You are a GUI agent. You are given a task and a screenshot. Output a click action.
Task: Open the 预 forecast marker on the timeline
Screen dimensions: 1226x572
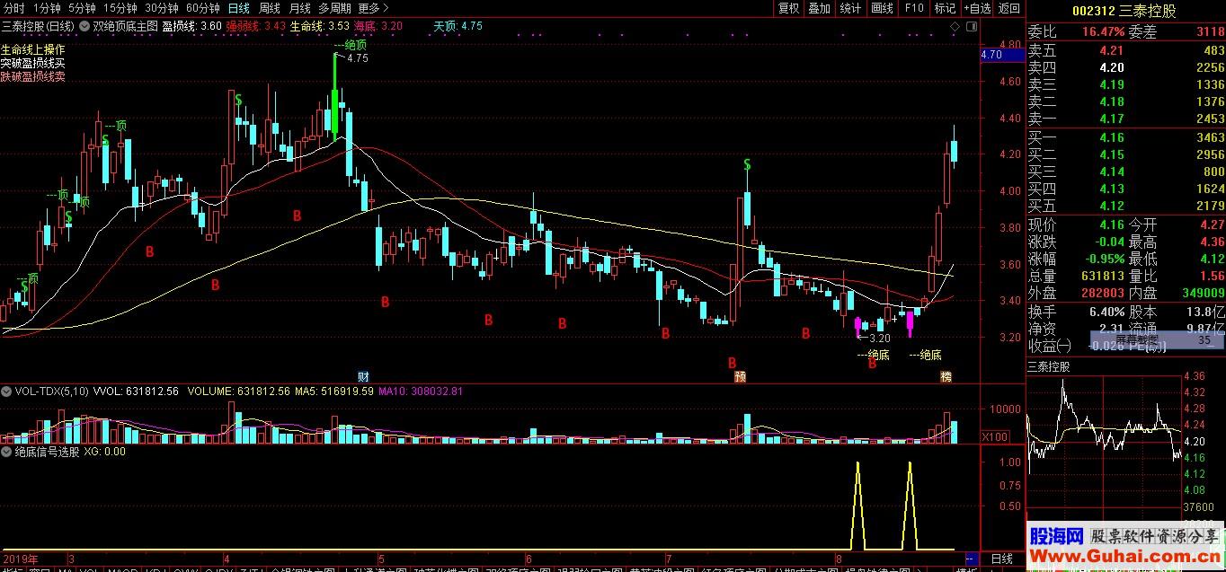740,375
